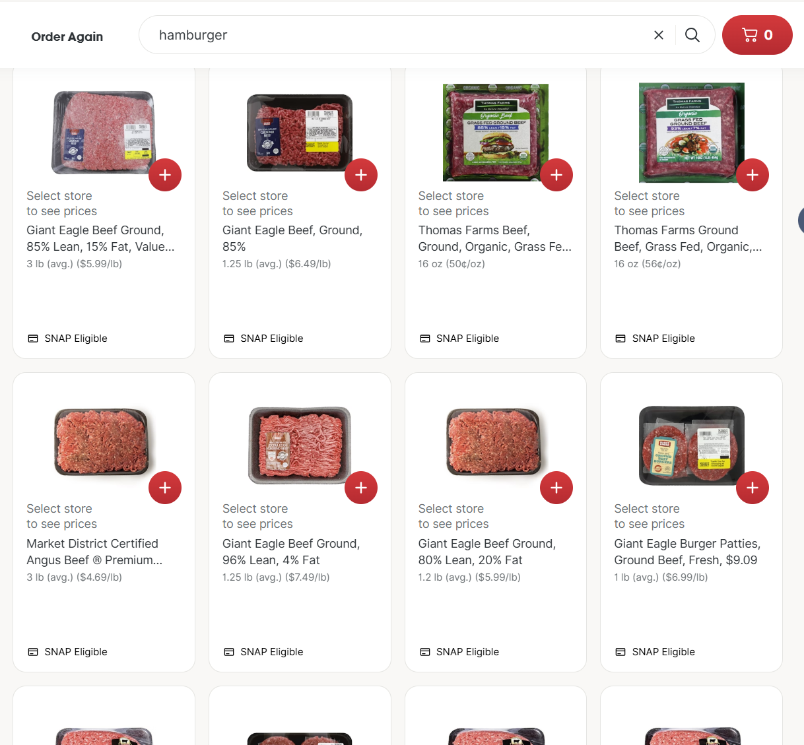Viewport: 804px width, 745px height.
Task: Open the shopping cart showing 0 items
Action: pyautogui.click(x=757, y=35)
